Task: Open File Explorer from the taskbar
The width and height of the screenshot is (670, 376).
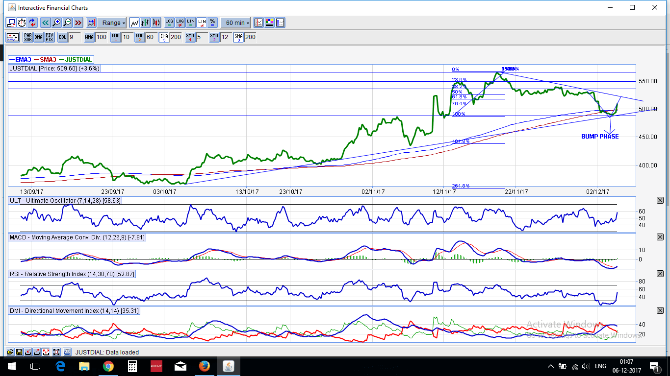Action: (84, 366)
